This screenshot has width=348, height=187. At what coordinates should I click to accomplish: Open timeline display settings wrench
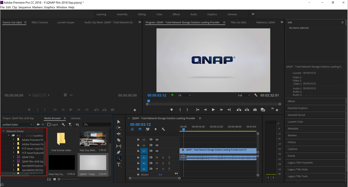click(163, 129)
